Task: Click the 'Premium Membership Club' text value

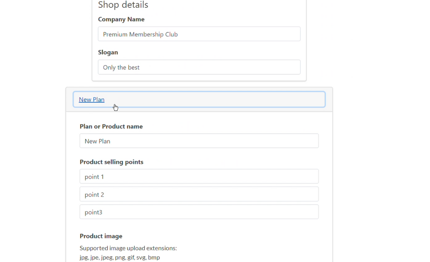Action: (141, 34)
